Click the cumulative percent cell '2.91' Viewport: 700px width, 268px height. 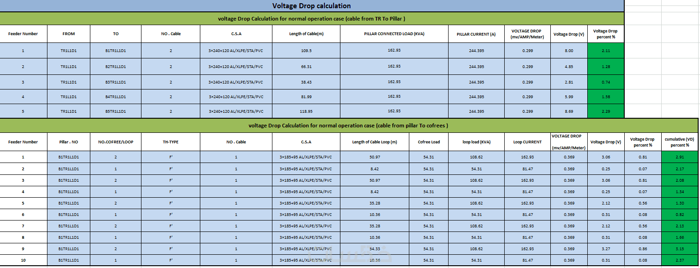click(680, 157)
